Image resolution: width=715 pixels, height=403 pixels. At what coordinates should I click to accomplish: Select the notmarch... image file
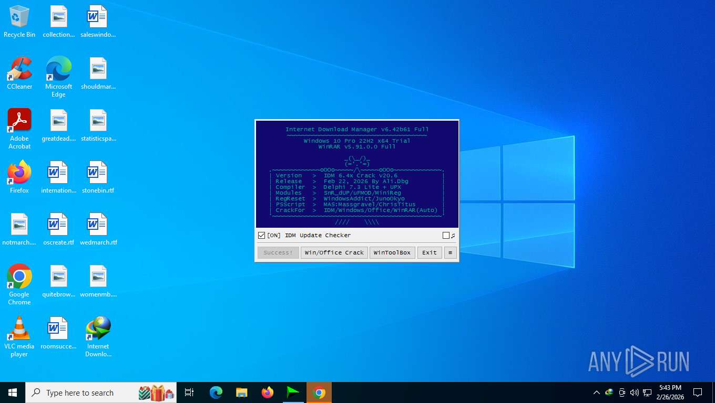19,229
